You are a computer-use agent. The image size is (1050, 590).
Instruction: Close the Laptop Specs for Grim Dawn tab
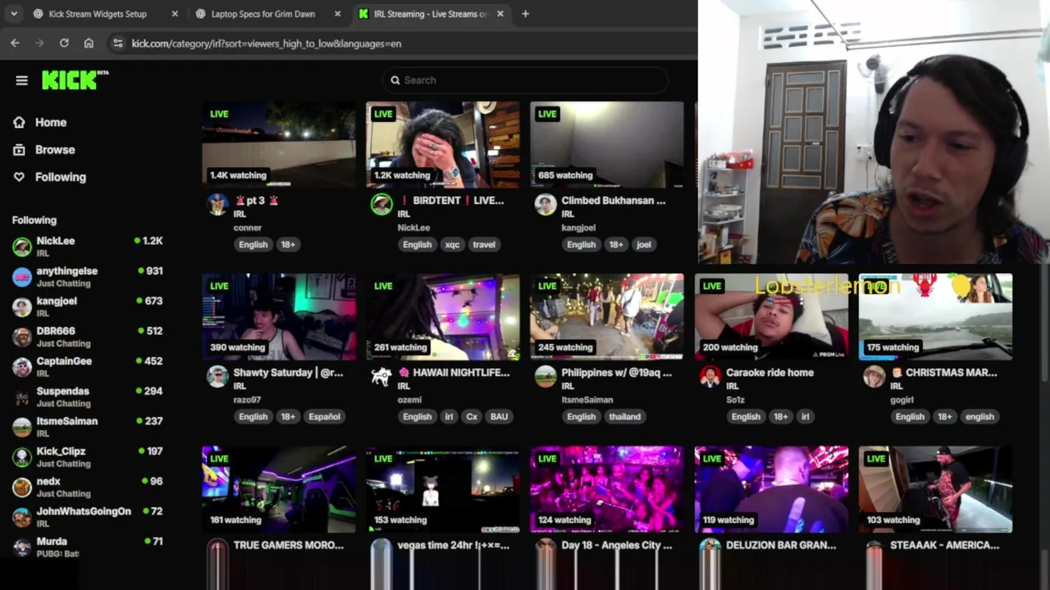pyautogui.click(x=337, y=14)
